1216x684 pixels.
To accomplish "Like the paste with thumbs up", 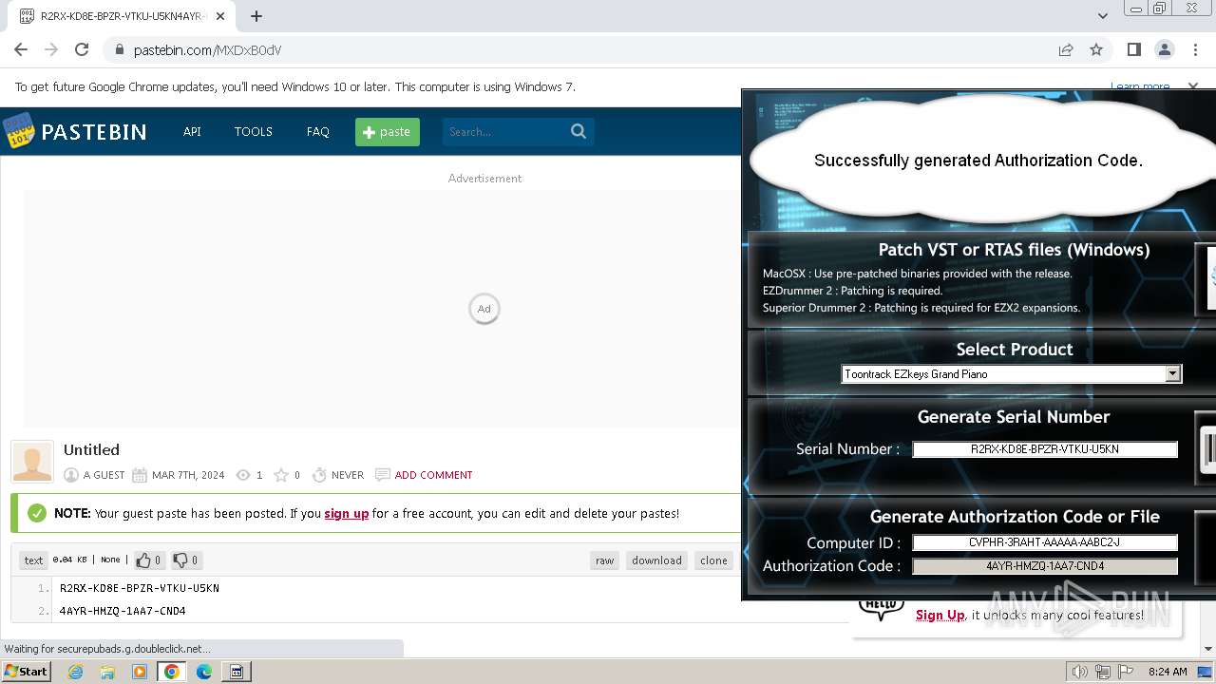I will [x=148, y=560].
